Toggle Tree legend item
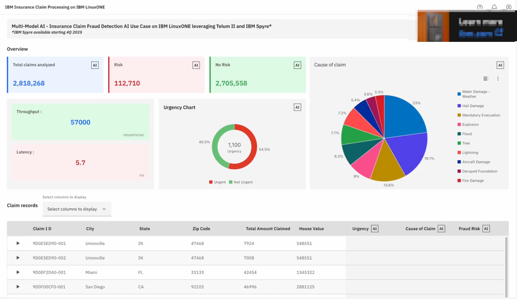 point(464,143)
